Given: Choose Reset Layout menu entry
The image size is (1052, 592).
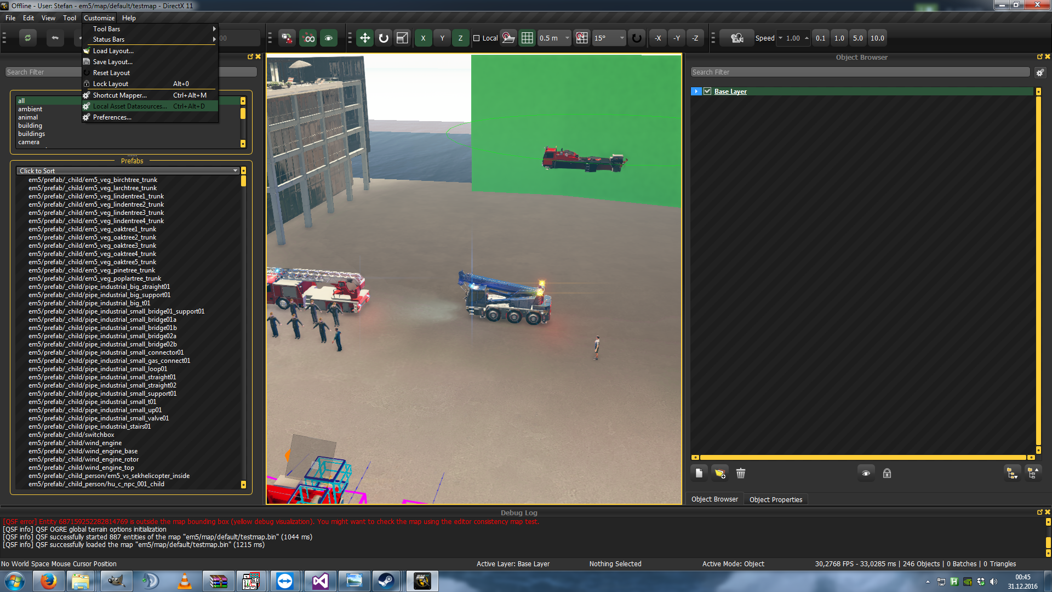Looking at the screenshot, I should 150,73.
